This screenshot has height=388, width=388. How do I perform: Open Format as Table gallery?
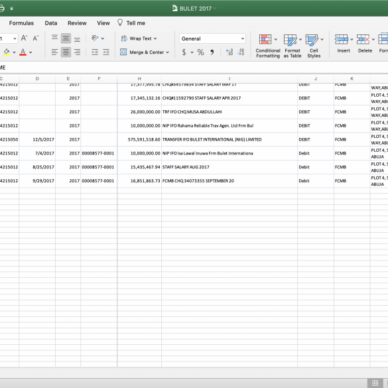click(292, 46)
